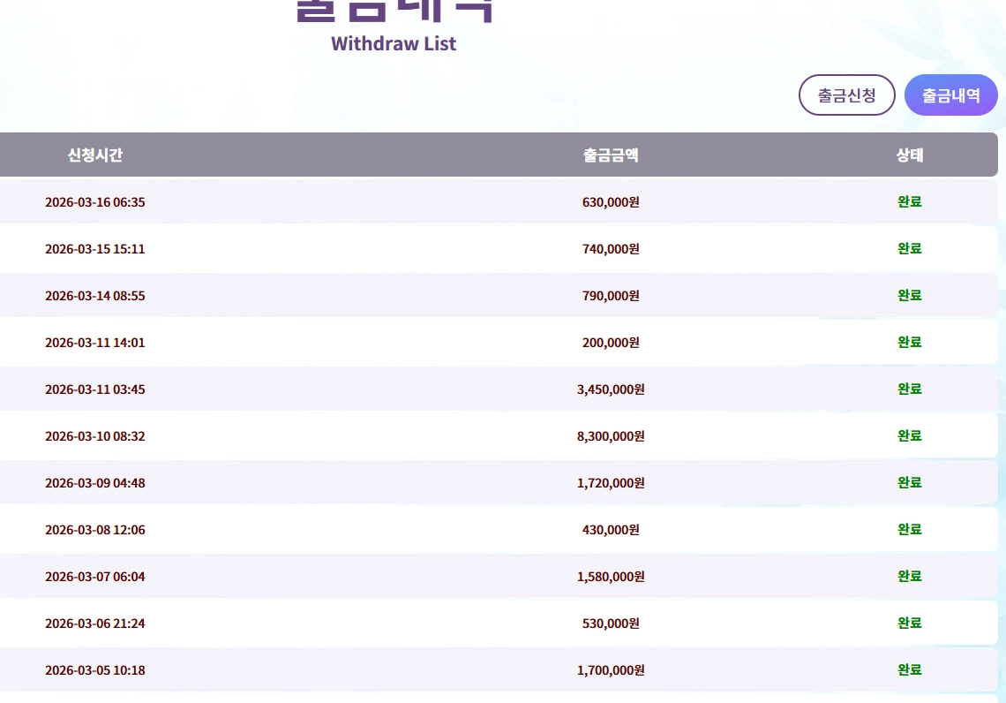Select the 2026-03-10 08:32 timestamp
This screenshot has height=703, width=1006.
click(95, 436)
